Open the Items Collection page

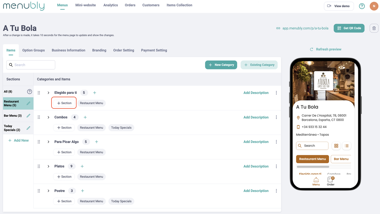(179, 5)
